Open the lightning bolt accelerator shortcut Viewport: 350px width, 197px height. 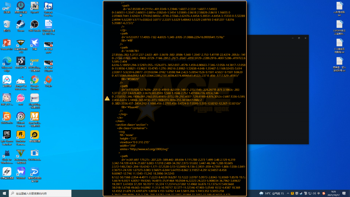point(7,173)
